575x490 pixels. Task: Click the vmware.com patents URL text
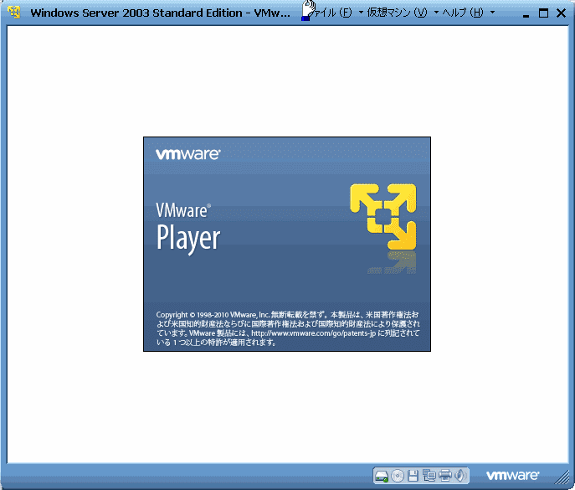tap(314, 333)
